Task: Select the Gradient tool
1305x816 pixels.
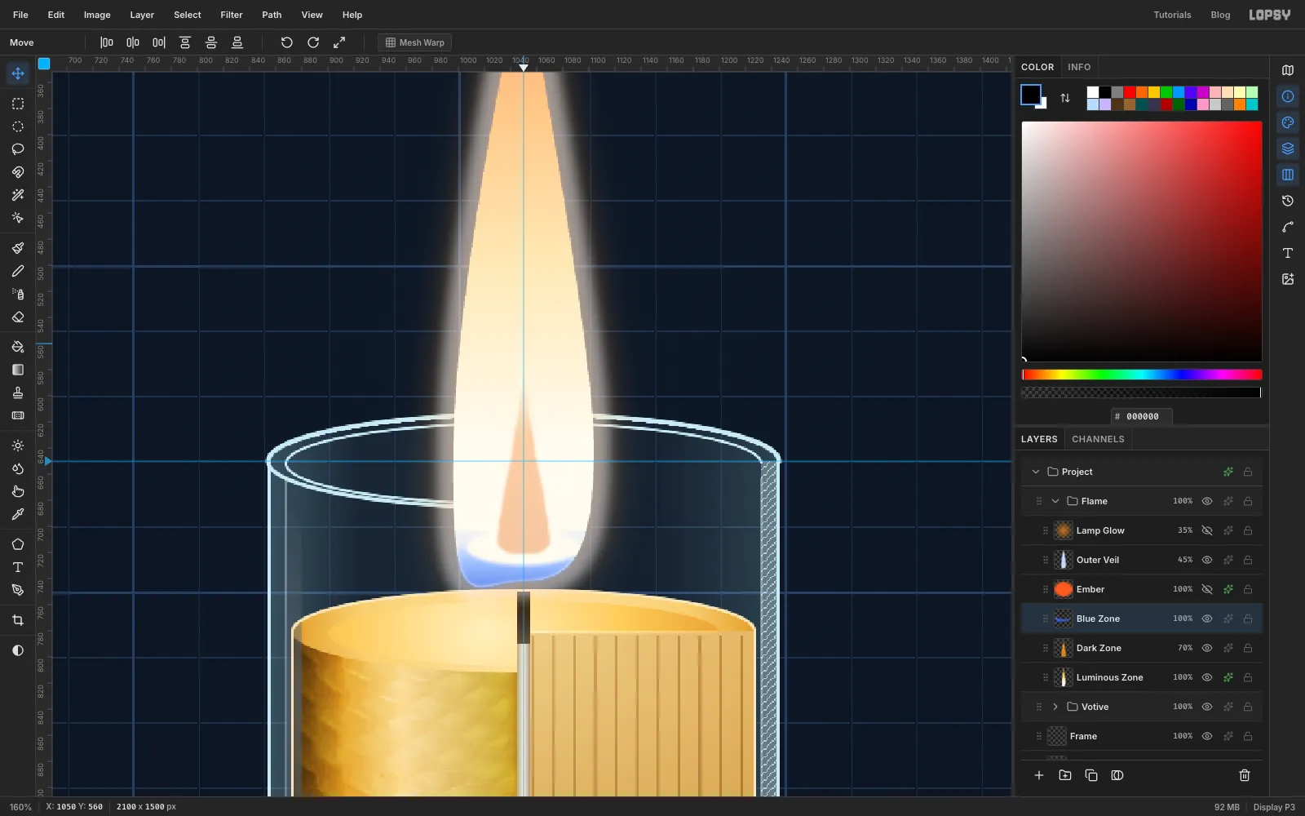Action: coord(18,370)
